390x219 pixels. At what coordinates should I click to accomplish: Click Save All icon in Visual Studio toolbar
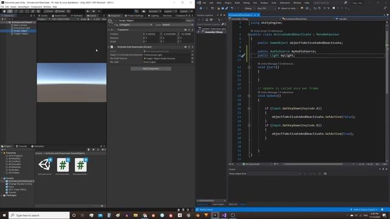coord(227,8)
